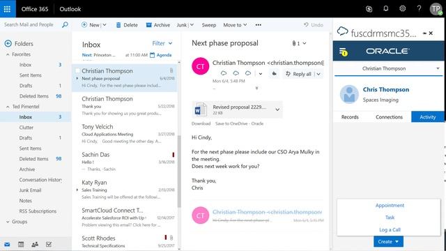This screenshot has width=446, height=251.
Task: Collapse the Ted Pimentel folder group
Action: click(x=8, y=107)
